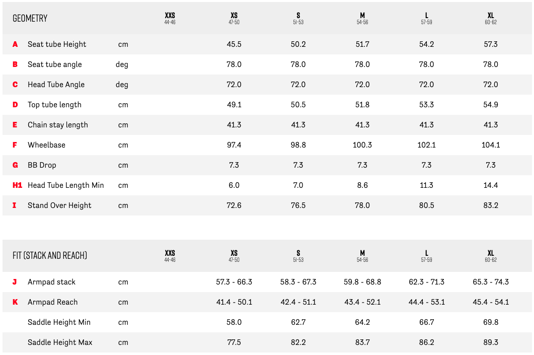Click the red letter J marker

(x=15, y=282)
